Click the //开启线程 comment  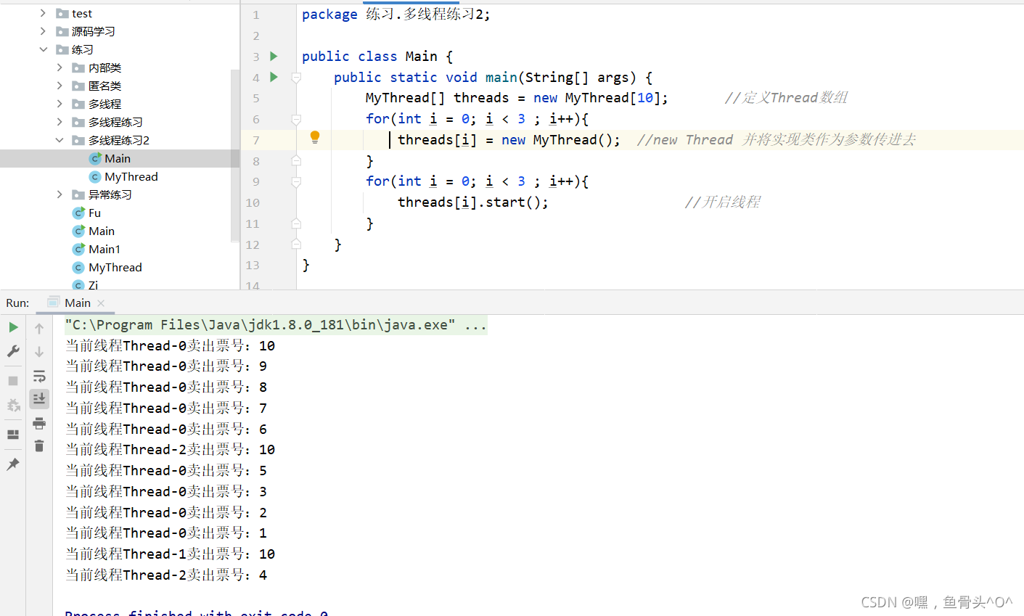pos(722,202)
